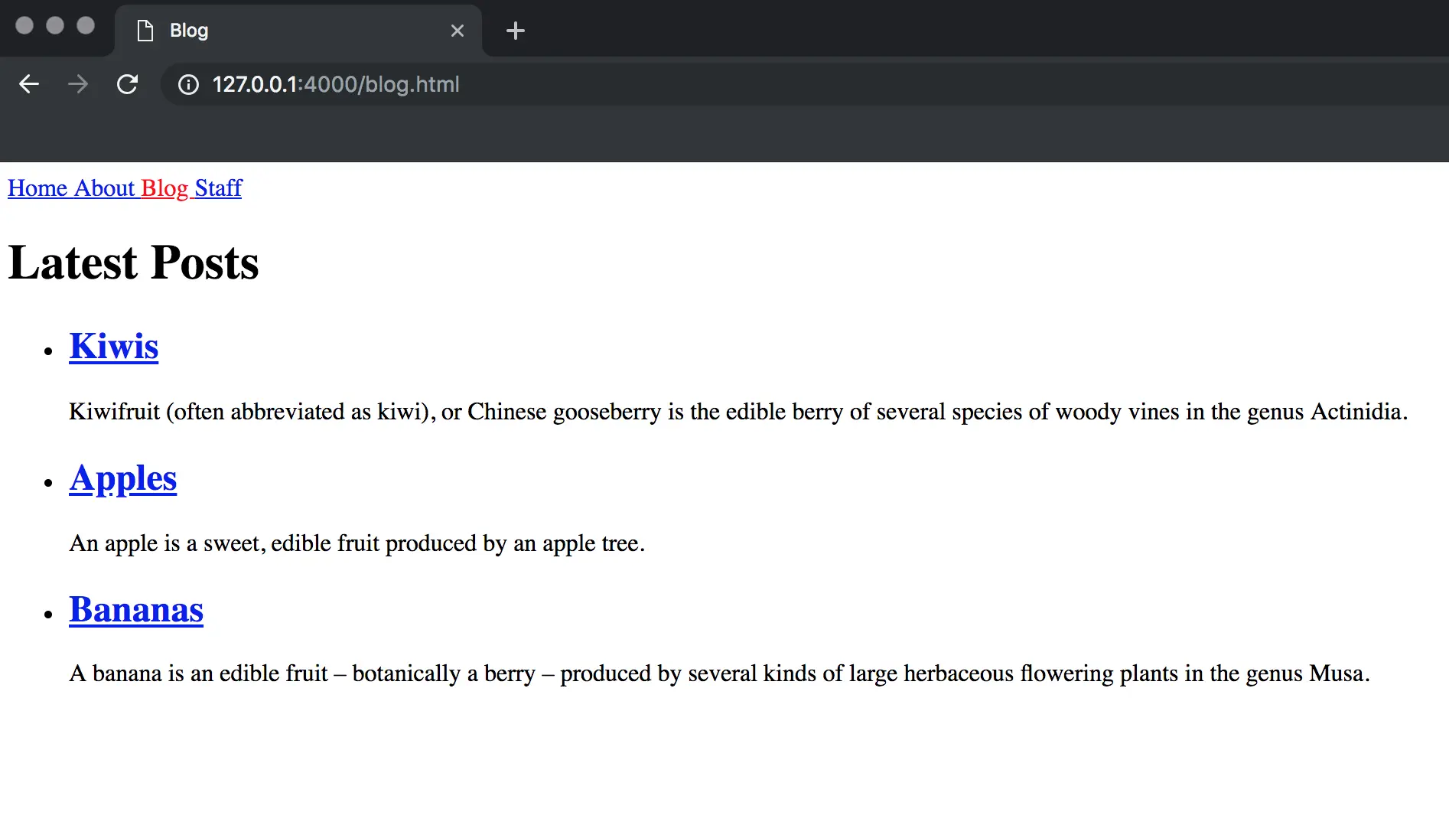Image resolution: width=1449 pixels, height=825 pixels.
Task: Open the Kiwis blog post
Action: (113, 347)
